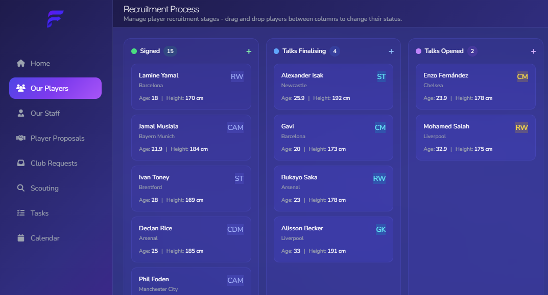Click the Signed count badge showing 15
The width and height of the screenshot is (548, 295).
coord(169,51)
